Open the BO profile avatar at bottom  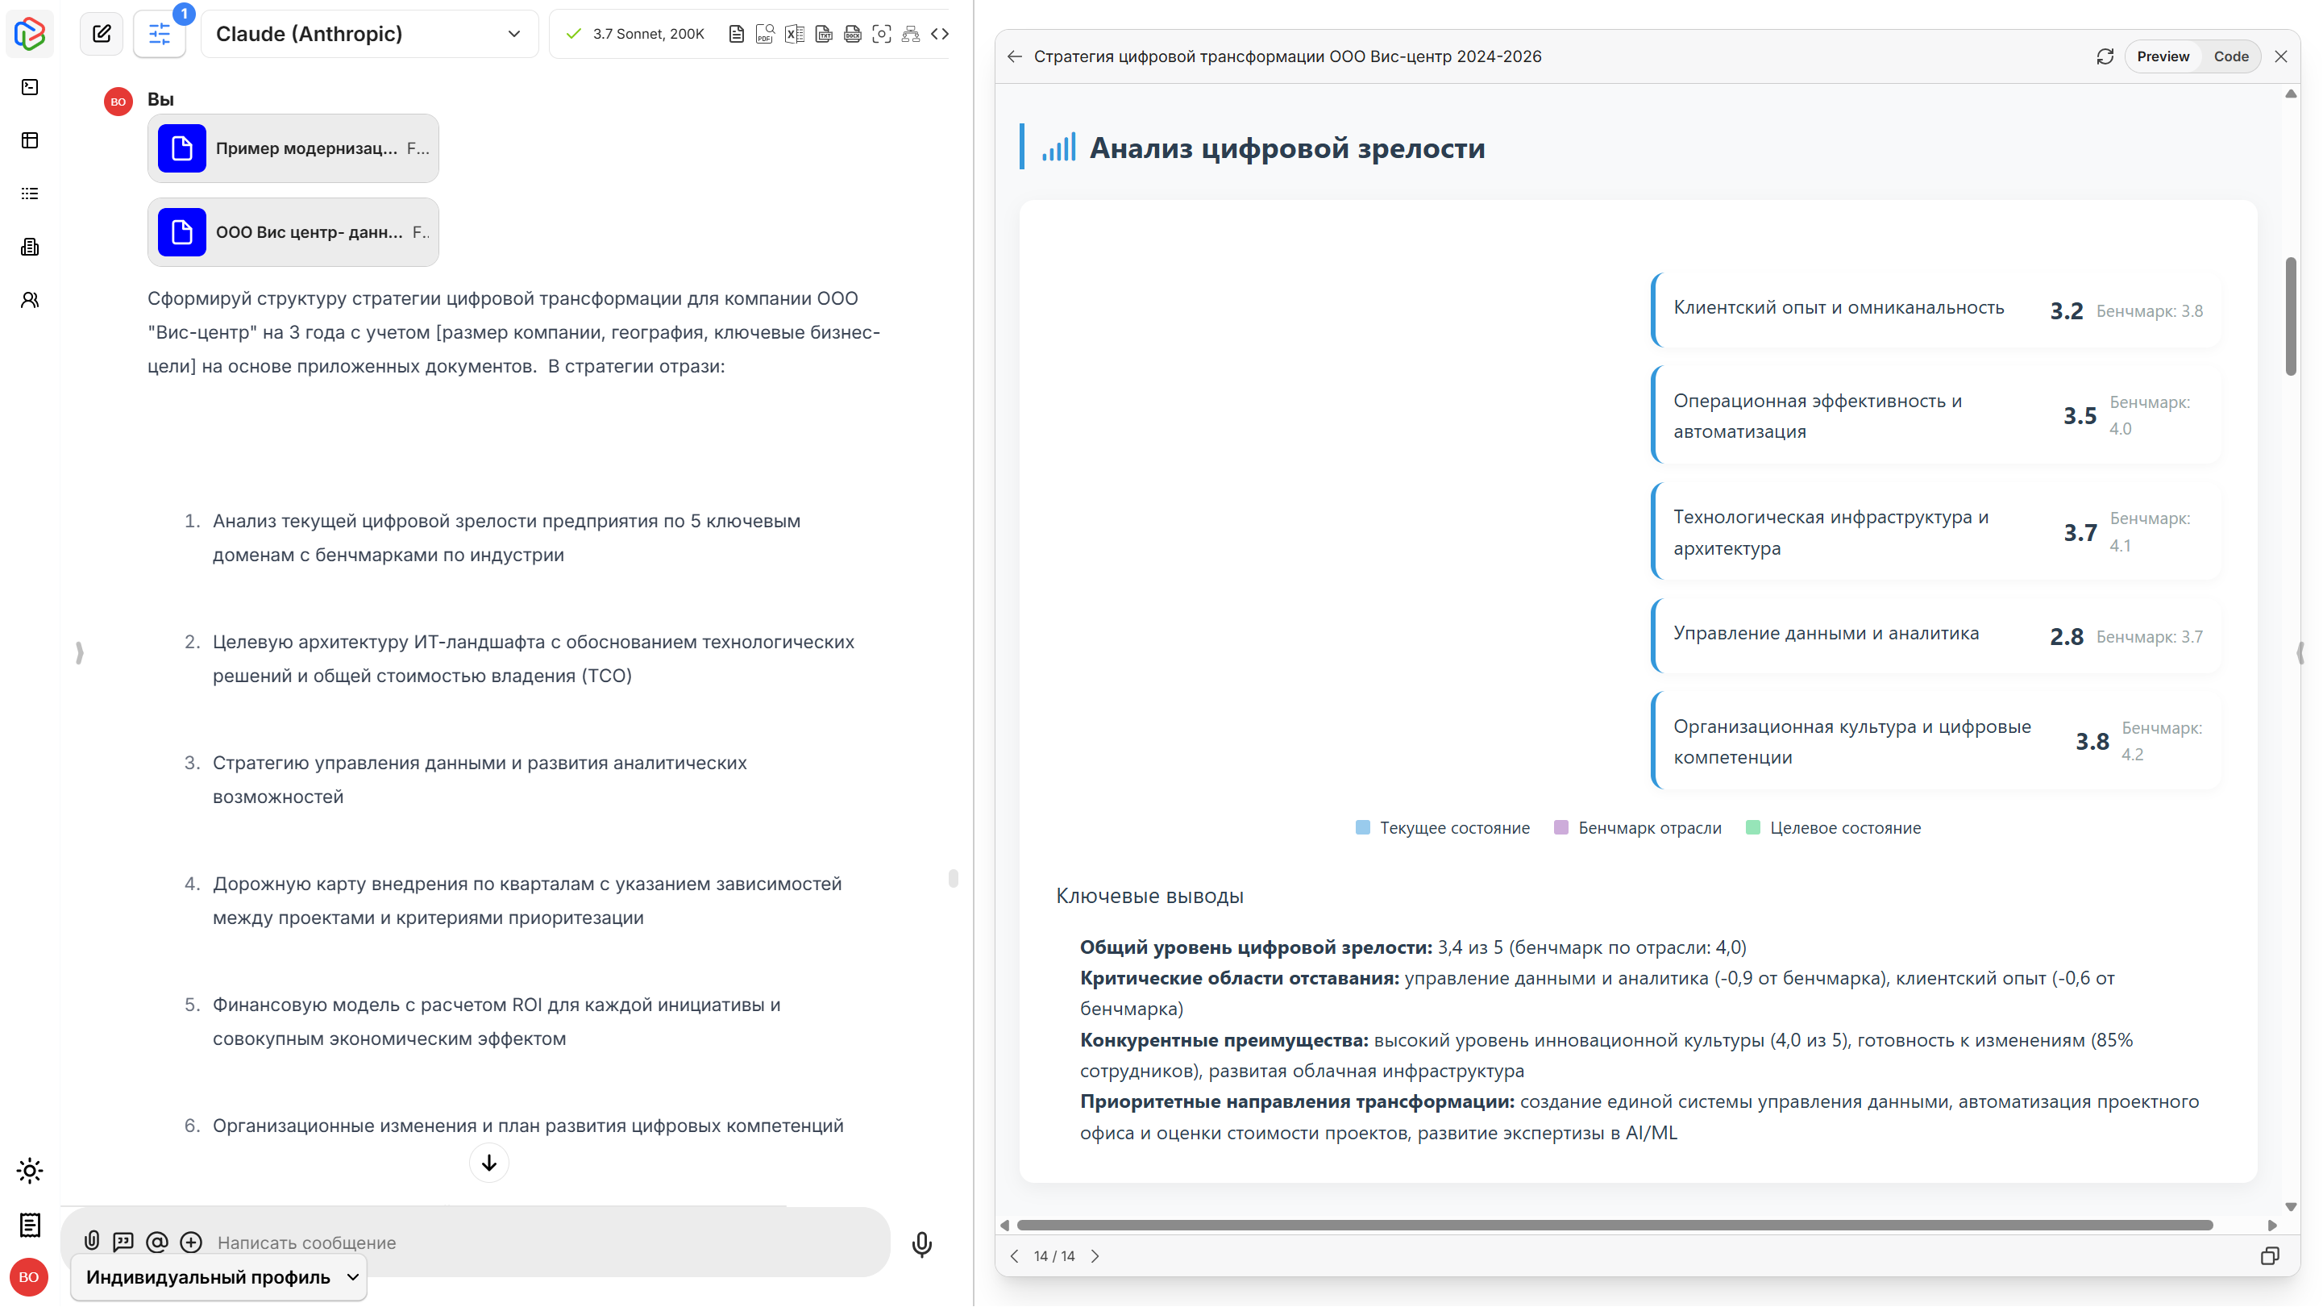click(x=29, y=1277)
